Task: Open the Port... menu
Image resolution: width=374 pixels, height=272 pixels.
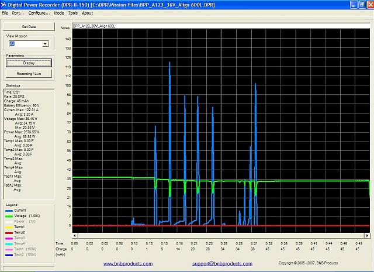Action: point(18,12)
